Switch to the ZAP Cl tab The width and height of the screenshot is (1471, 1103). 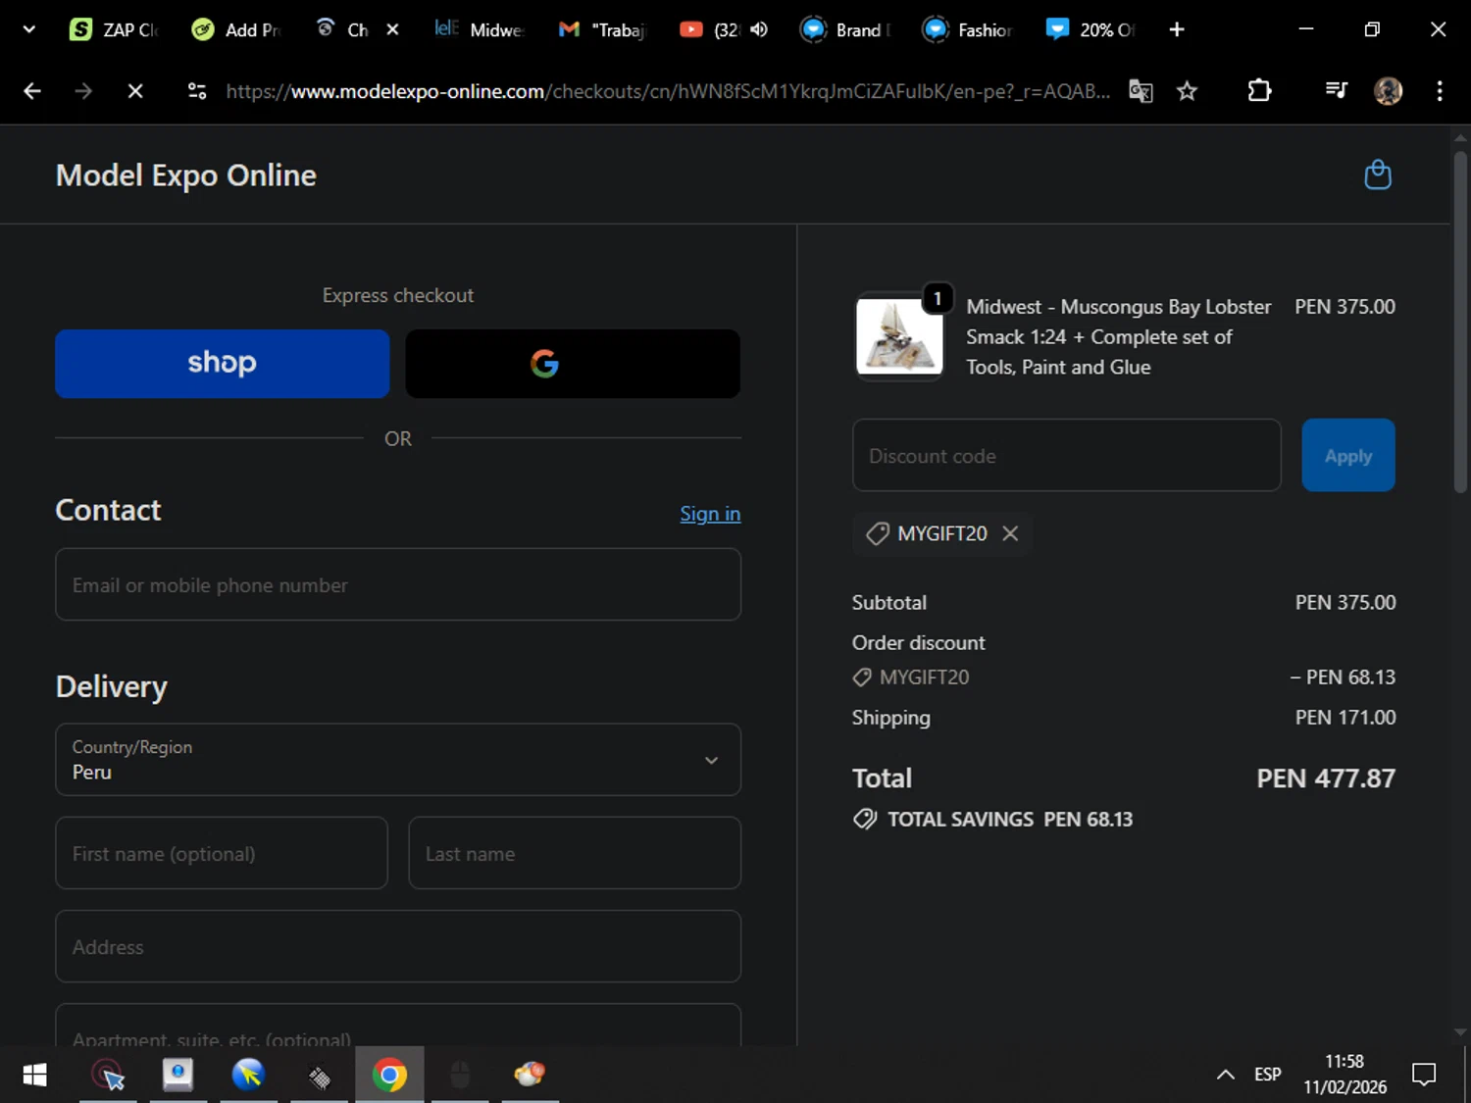tap(114, 29)
